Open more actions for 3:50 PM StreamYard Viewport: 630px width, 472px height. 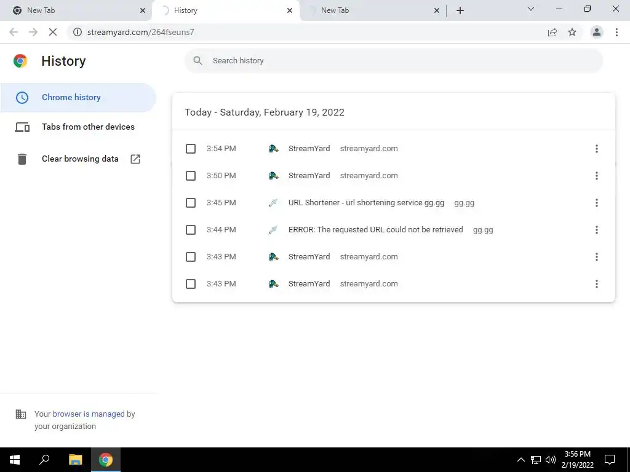pyautogui.click(x=597, y=176)
